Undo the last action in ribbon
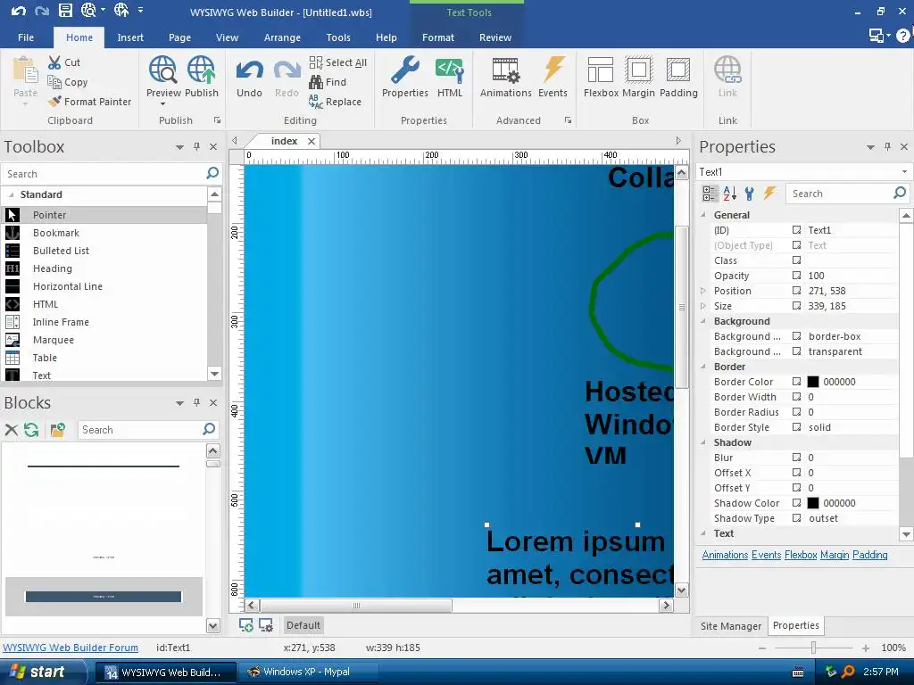 point(250,77)
